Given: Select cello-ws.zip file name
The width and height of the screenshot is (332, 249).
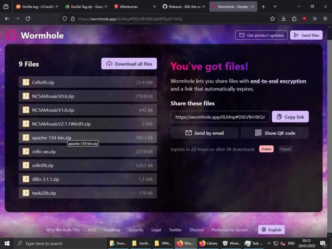Looking at the screenshot, I should click(x=44, y=152).
